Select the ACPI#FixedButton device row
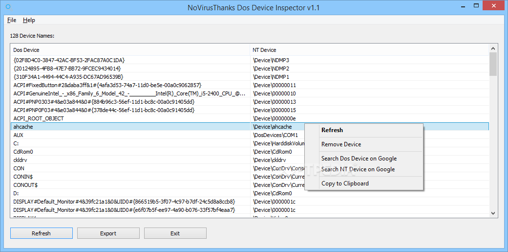This screenshot has height=252, width=508. 250,85
